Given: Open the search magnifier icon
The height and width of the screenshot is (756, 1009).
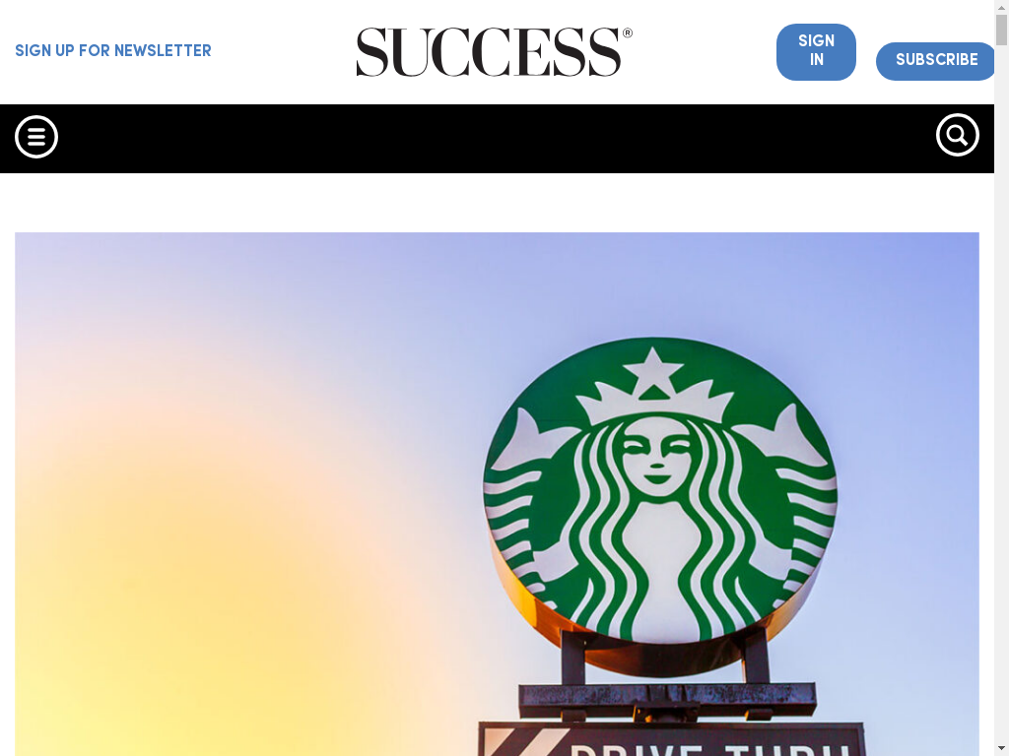Looking at the screenshot, I should tap(958, 135).
